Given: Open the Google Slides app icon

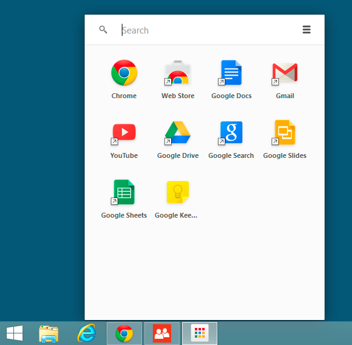Looking at the screenshot, I should (x=284, y=133).
